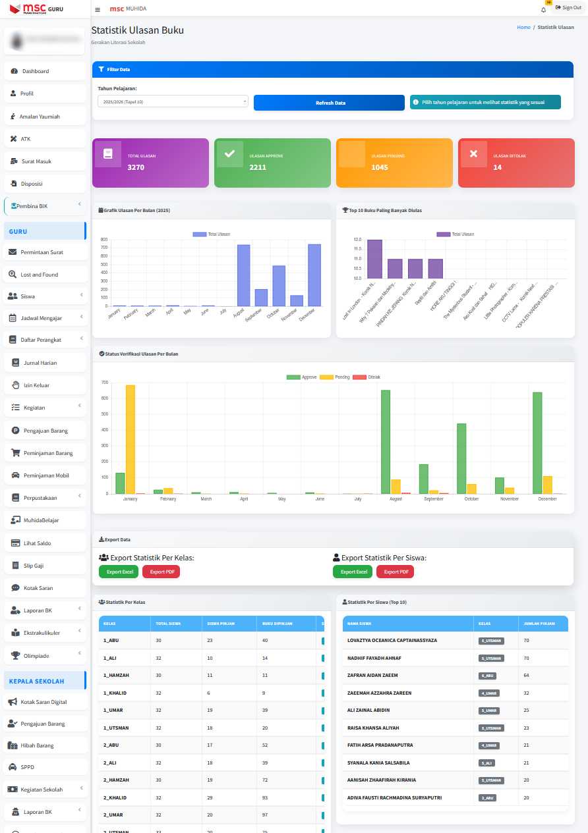
Task: Open the Tahun Pelajaran dropdown
Action: click(173, 101)
